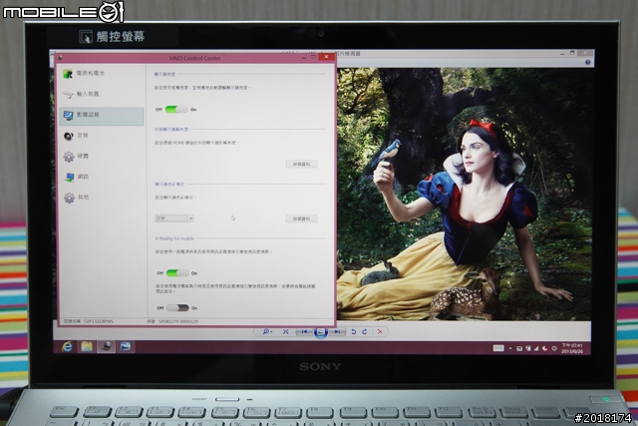This screenshot has height=426, width=638.
Task: Toggle automatic display brightness switch
Action: [x=176, y=109]
